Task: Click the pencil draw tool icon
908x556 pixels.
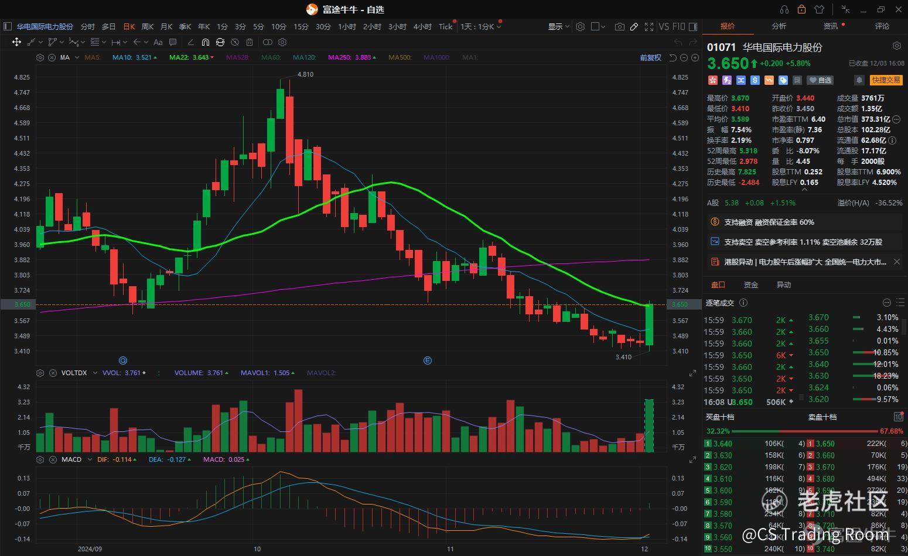Action: coord(634,26)
